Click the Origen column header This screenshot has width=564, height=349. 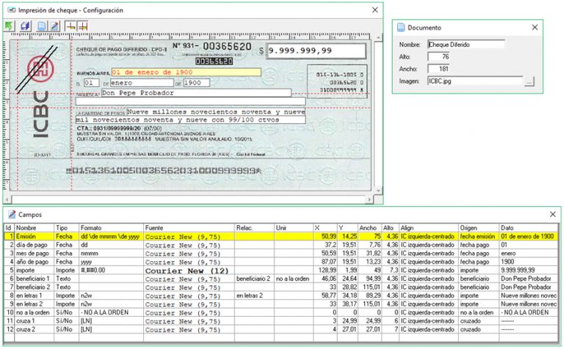[479, 228]
